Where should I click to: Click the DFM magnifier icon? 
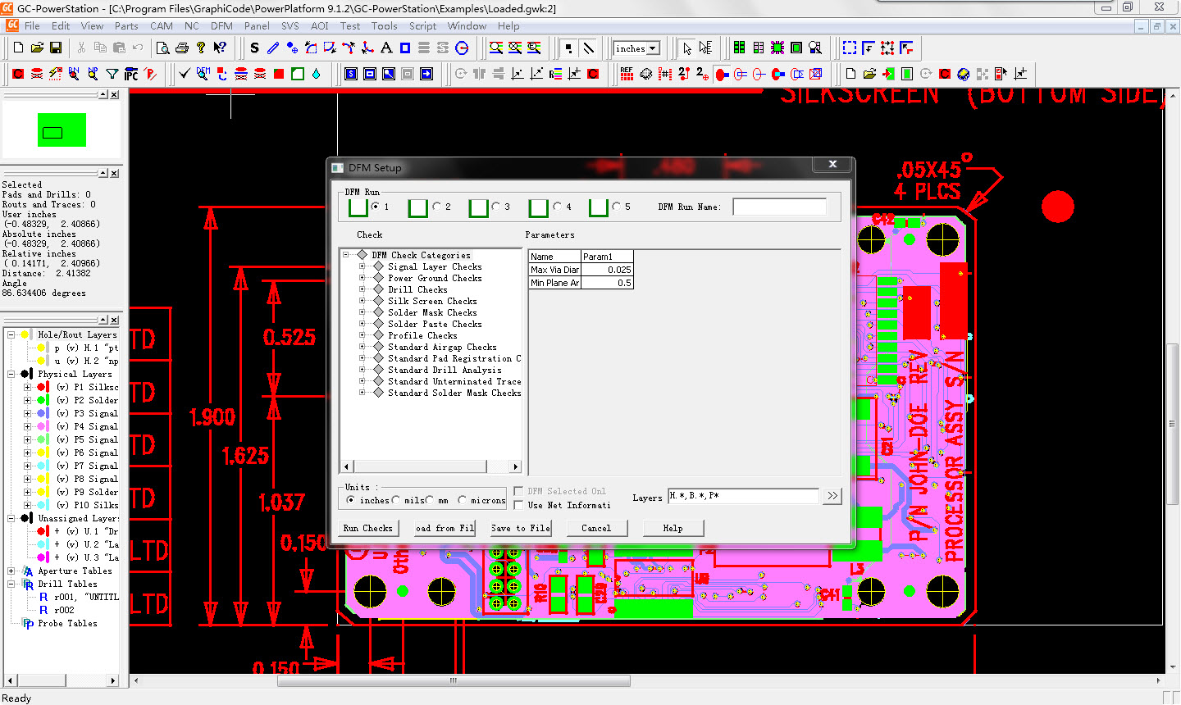tap(203, 74)
